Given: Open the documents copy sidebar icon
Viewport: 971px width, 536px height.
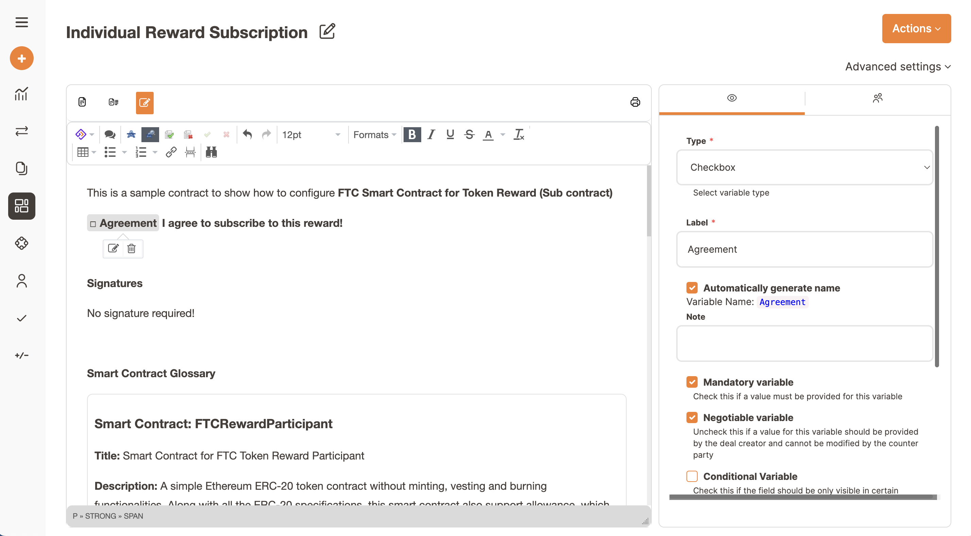Looking at the screenshot, I should click(x=21, y=168).
